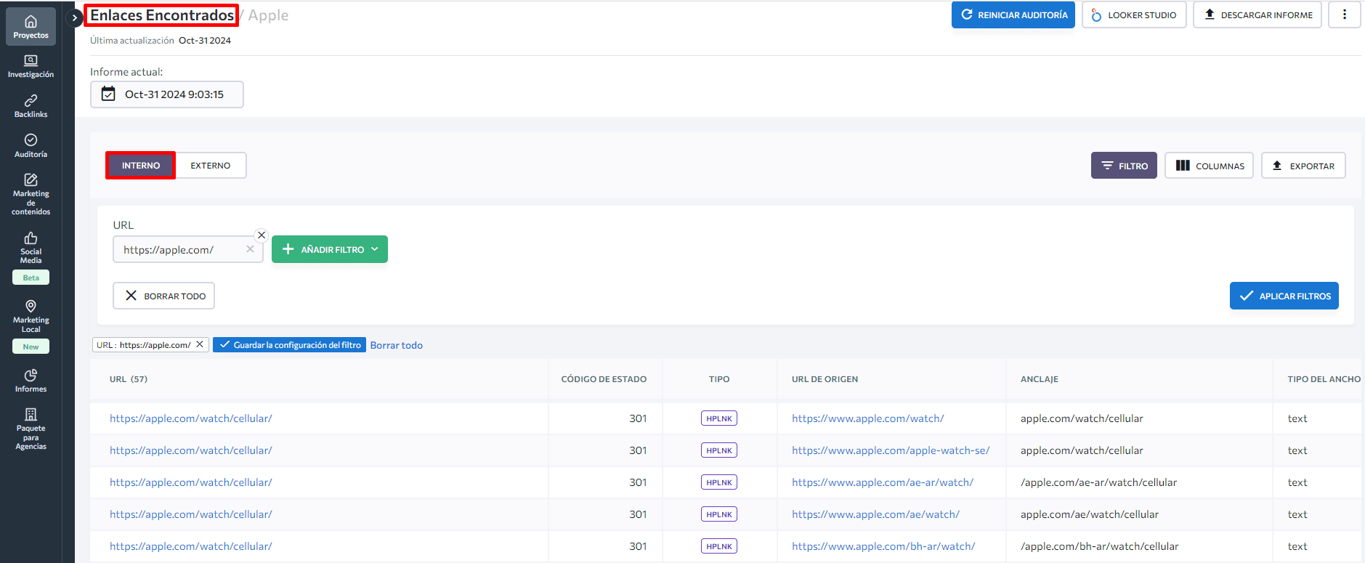This screenshot has height=563, width=1365.
Task: Remove the URL filter with circled X
Action: [x=262, y=235]
